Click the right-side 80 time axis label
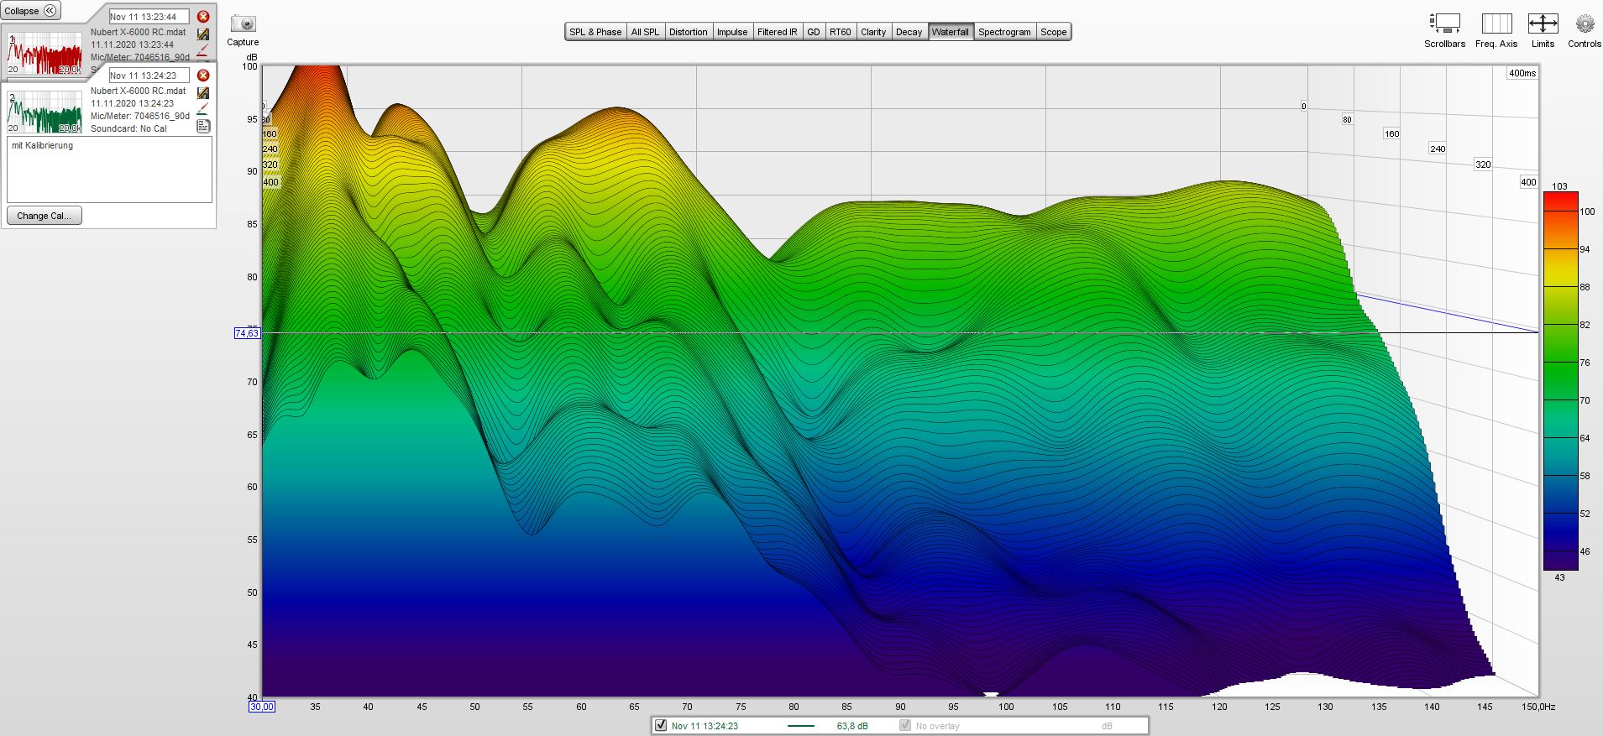1603x736 pixels. pyautogui.click(x=1347, y=119)
